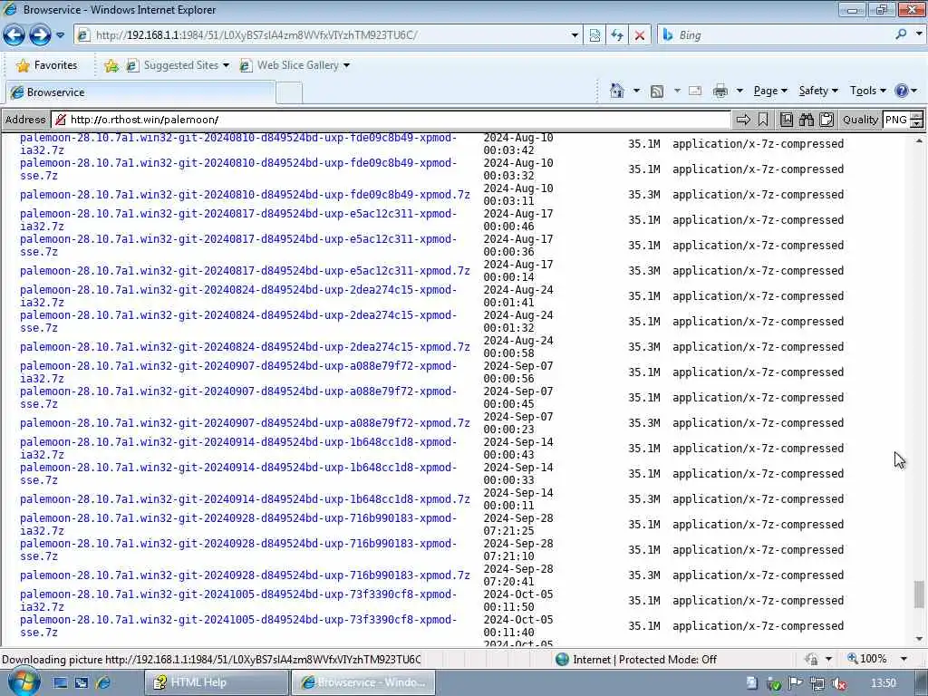Stop loading with the red X icon

639,35
